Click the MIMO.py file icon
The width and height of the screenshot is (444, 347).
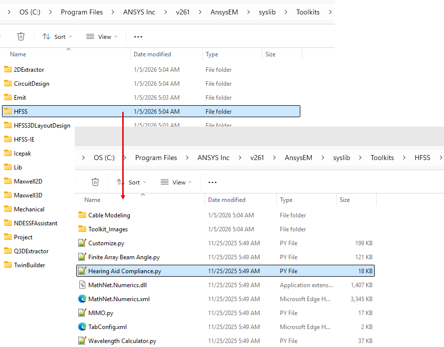click(x=82, y=313)
